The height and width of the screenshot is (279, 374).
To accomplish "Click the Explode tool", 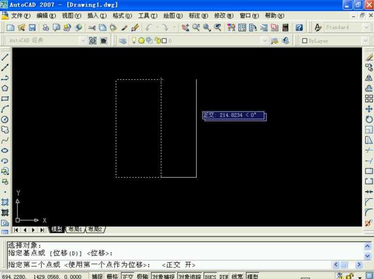I will (369, 223).
